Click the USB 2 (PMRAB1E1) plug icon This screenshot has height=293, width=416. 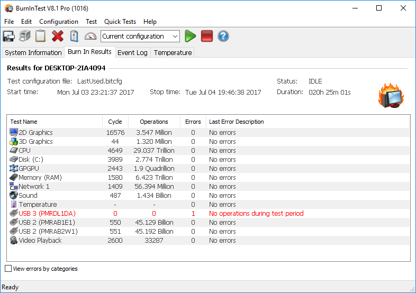click(14, 222)
